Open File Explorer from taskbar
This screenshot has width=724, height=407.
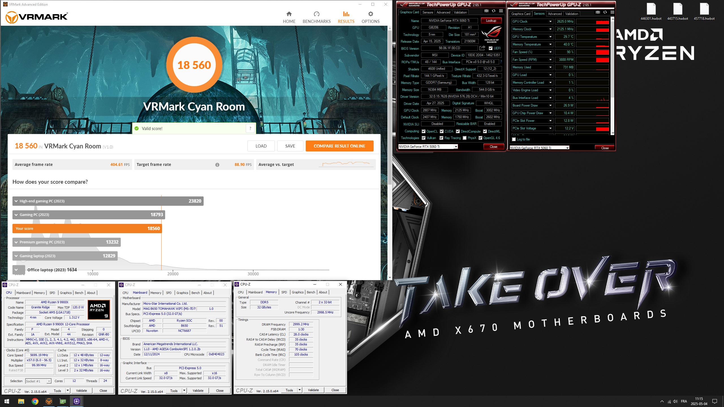click(21, 401)
